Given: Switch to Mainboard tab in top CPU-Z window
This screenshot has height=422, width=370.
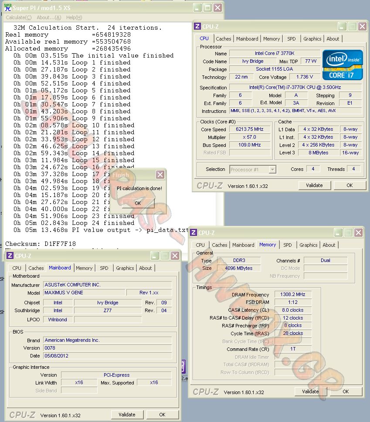Looking at the screenshot, I should click(x=247, y=39).
